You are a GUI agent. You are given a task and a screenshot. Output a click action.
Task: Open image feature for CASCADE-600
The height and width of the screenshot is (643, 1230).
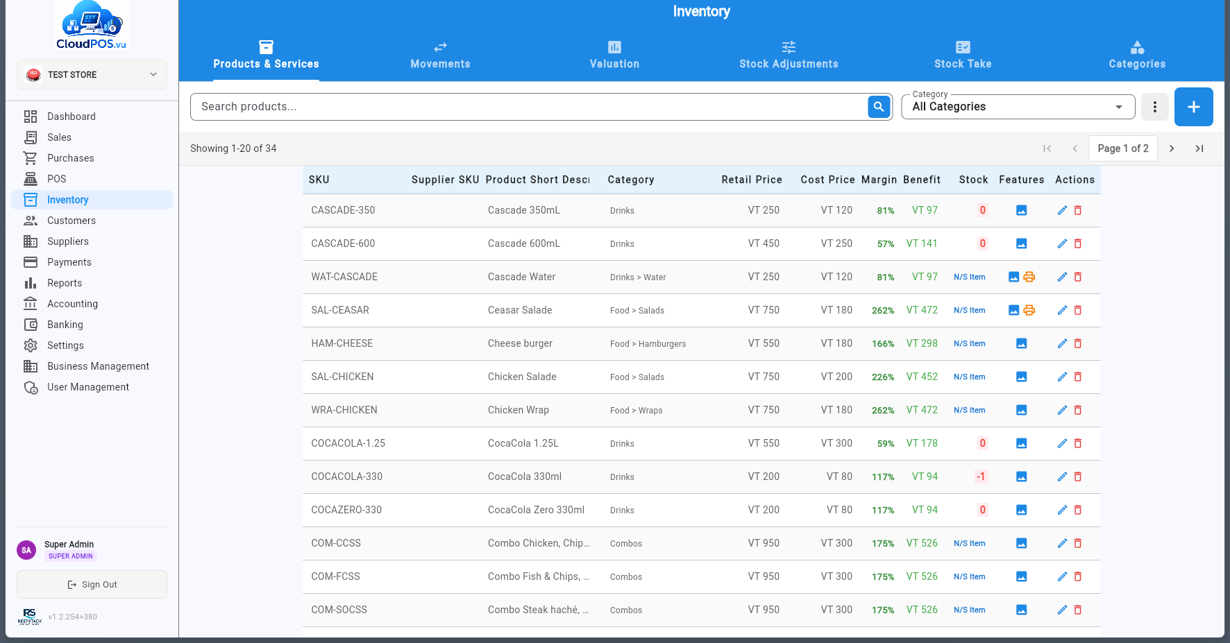[1021, 243]
